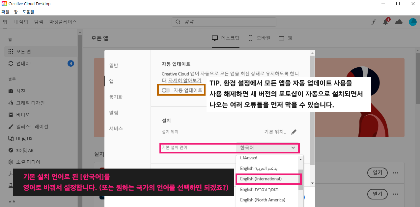Open 동기화 preferences section

pyautogui.click(x=116, y=97)
